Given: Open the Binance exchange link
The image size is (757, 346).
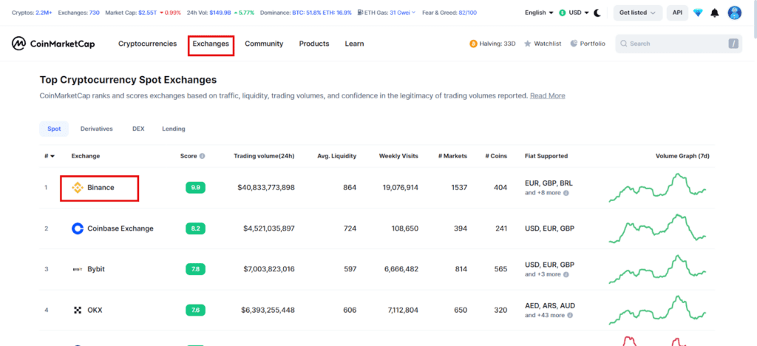Looking at the screenshot, I should pos(101,187).
